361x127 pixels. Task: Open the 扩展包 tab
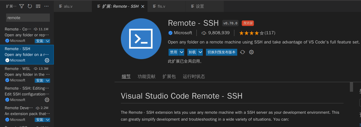tap(169, 77)
